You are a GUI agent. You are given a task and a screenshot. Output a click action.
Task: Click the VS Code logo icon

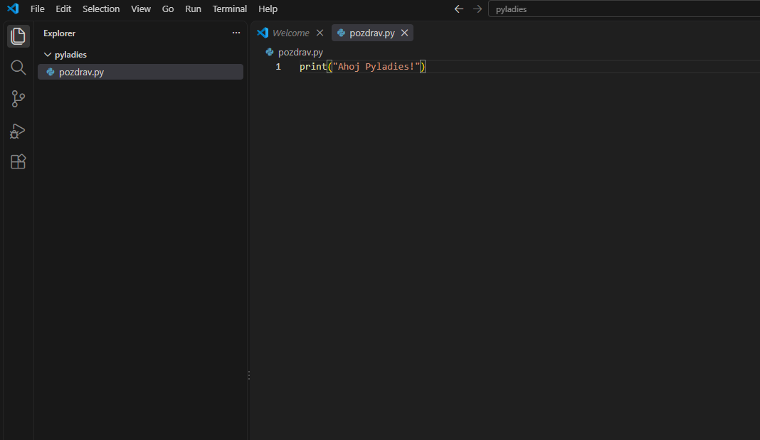13,9
